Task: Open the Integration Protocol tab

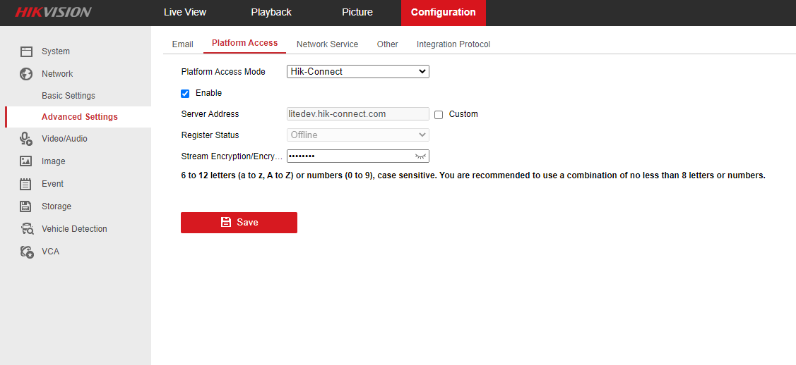Action: [453, 44]
